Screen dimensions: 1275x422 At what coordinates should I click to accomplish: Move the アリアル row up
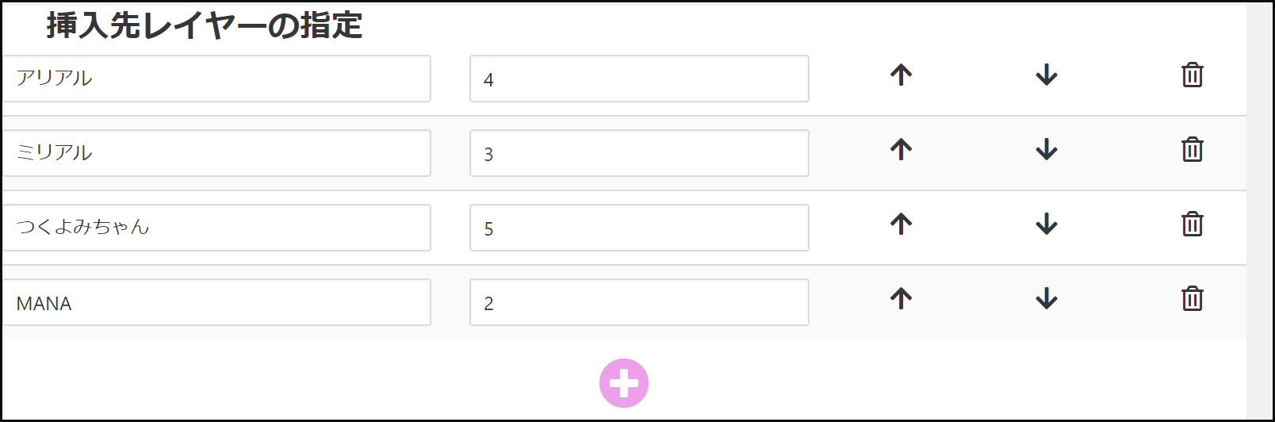901,75
